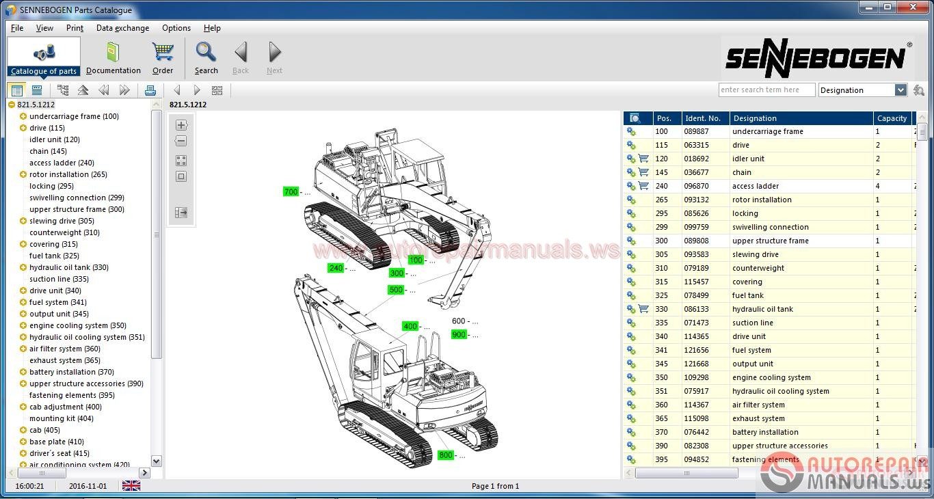Open the Options menu

coord(176,28)
